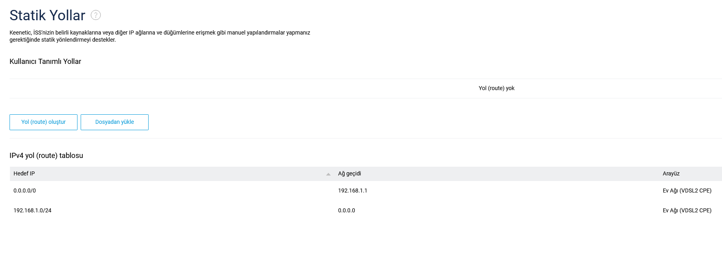Click the Yol (route) yok message
The height and width of the screenshot is (254, 722).
(x=496, y=88)
